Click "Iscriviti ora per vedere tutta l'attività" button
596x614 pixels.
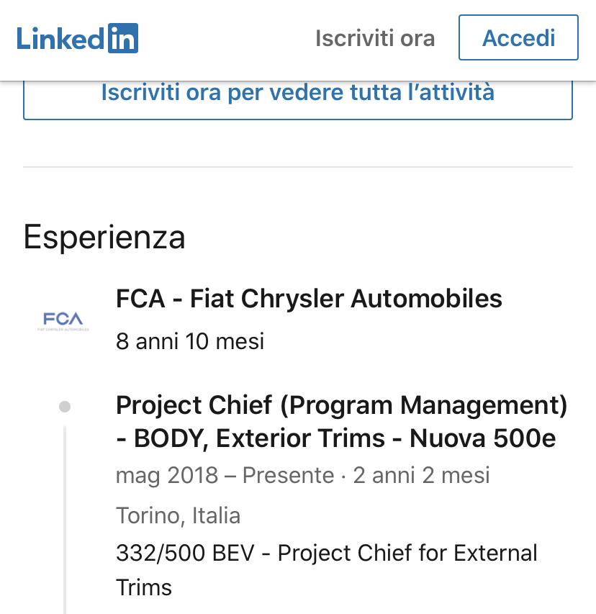tap(298, 99)
